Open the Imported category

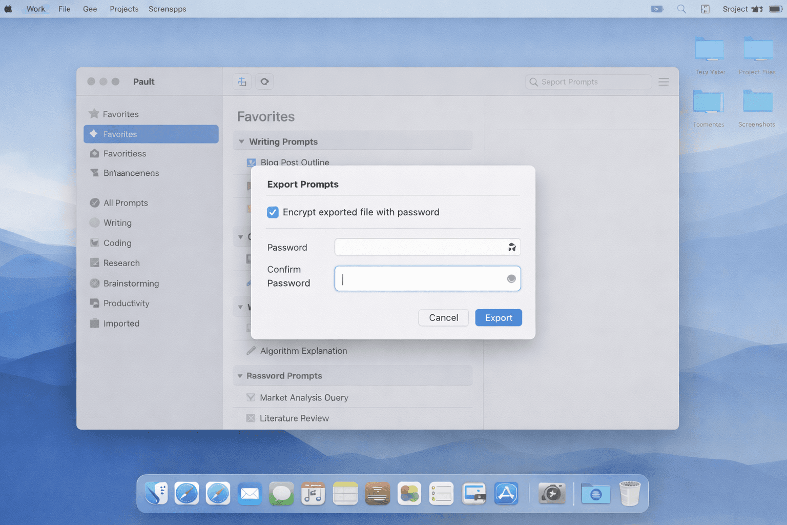[x=151, y=323]
